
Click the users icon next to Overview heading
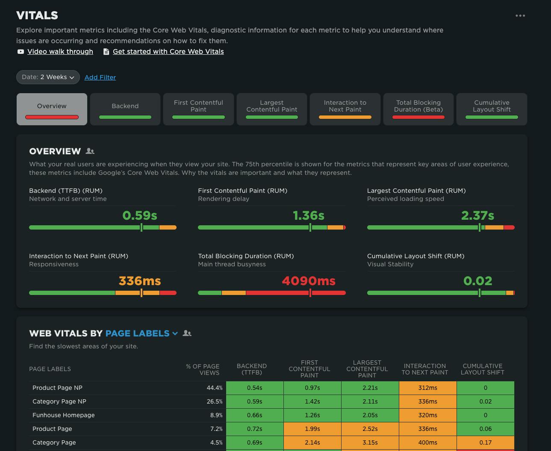pyautogui.click(x=90, y=151)
